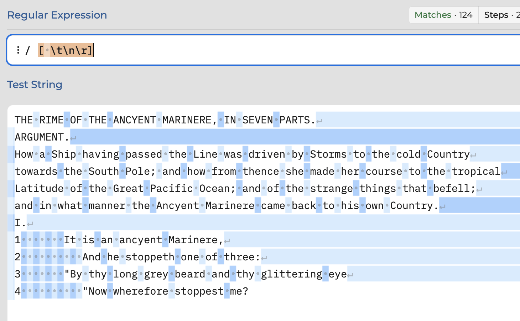520x321 pixels.
Task: Click the word course in the test string
Action: [384, 171]
